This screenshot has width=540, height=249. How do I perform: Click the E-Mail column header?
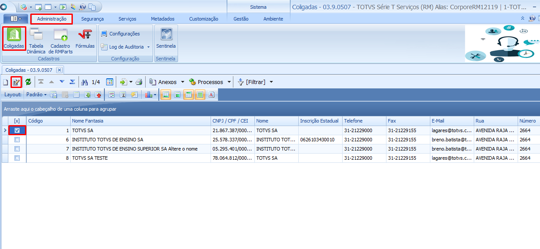tap(452, 121)
